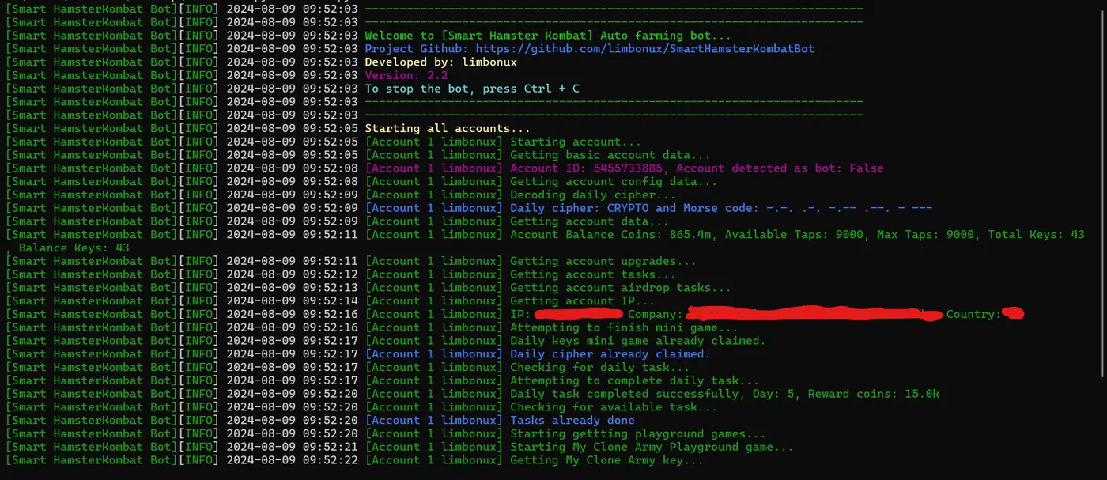Click "Account Balance Coins: 865.4m" text
Viewport: 1107px width, 480px height.
click(x=614, y=235)
